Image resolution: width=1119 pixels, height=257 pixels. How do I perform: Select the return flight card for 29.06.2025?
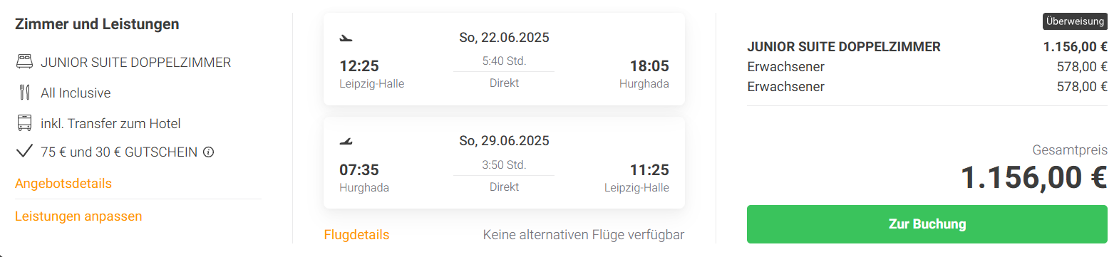click(504, 162)
